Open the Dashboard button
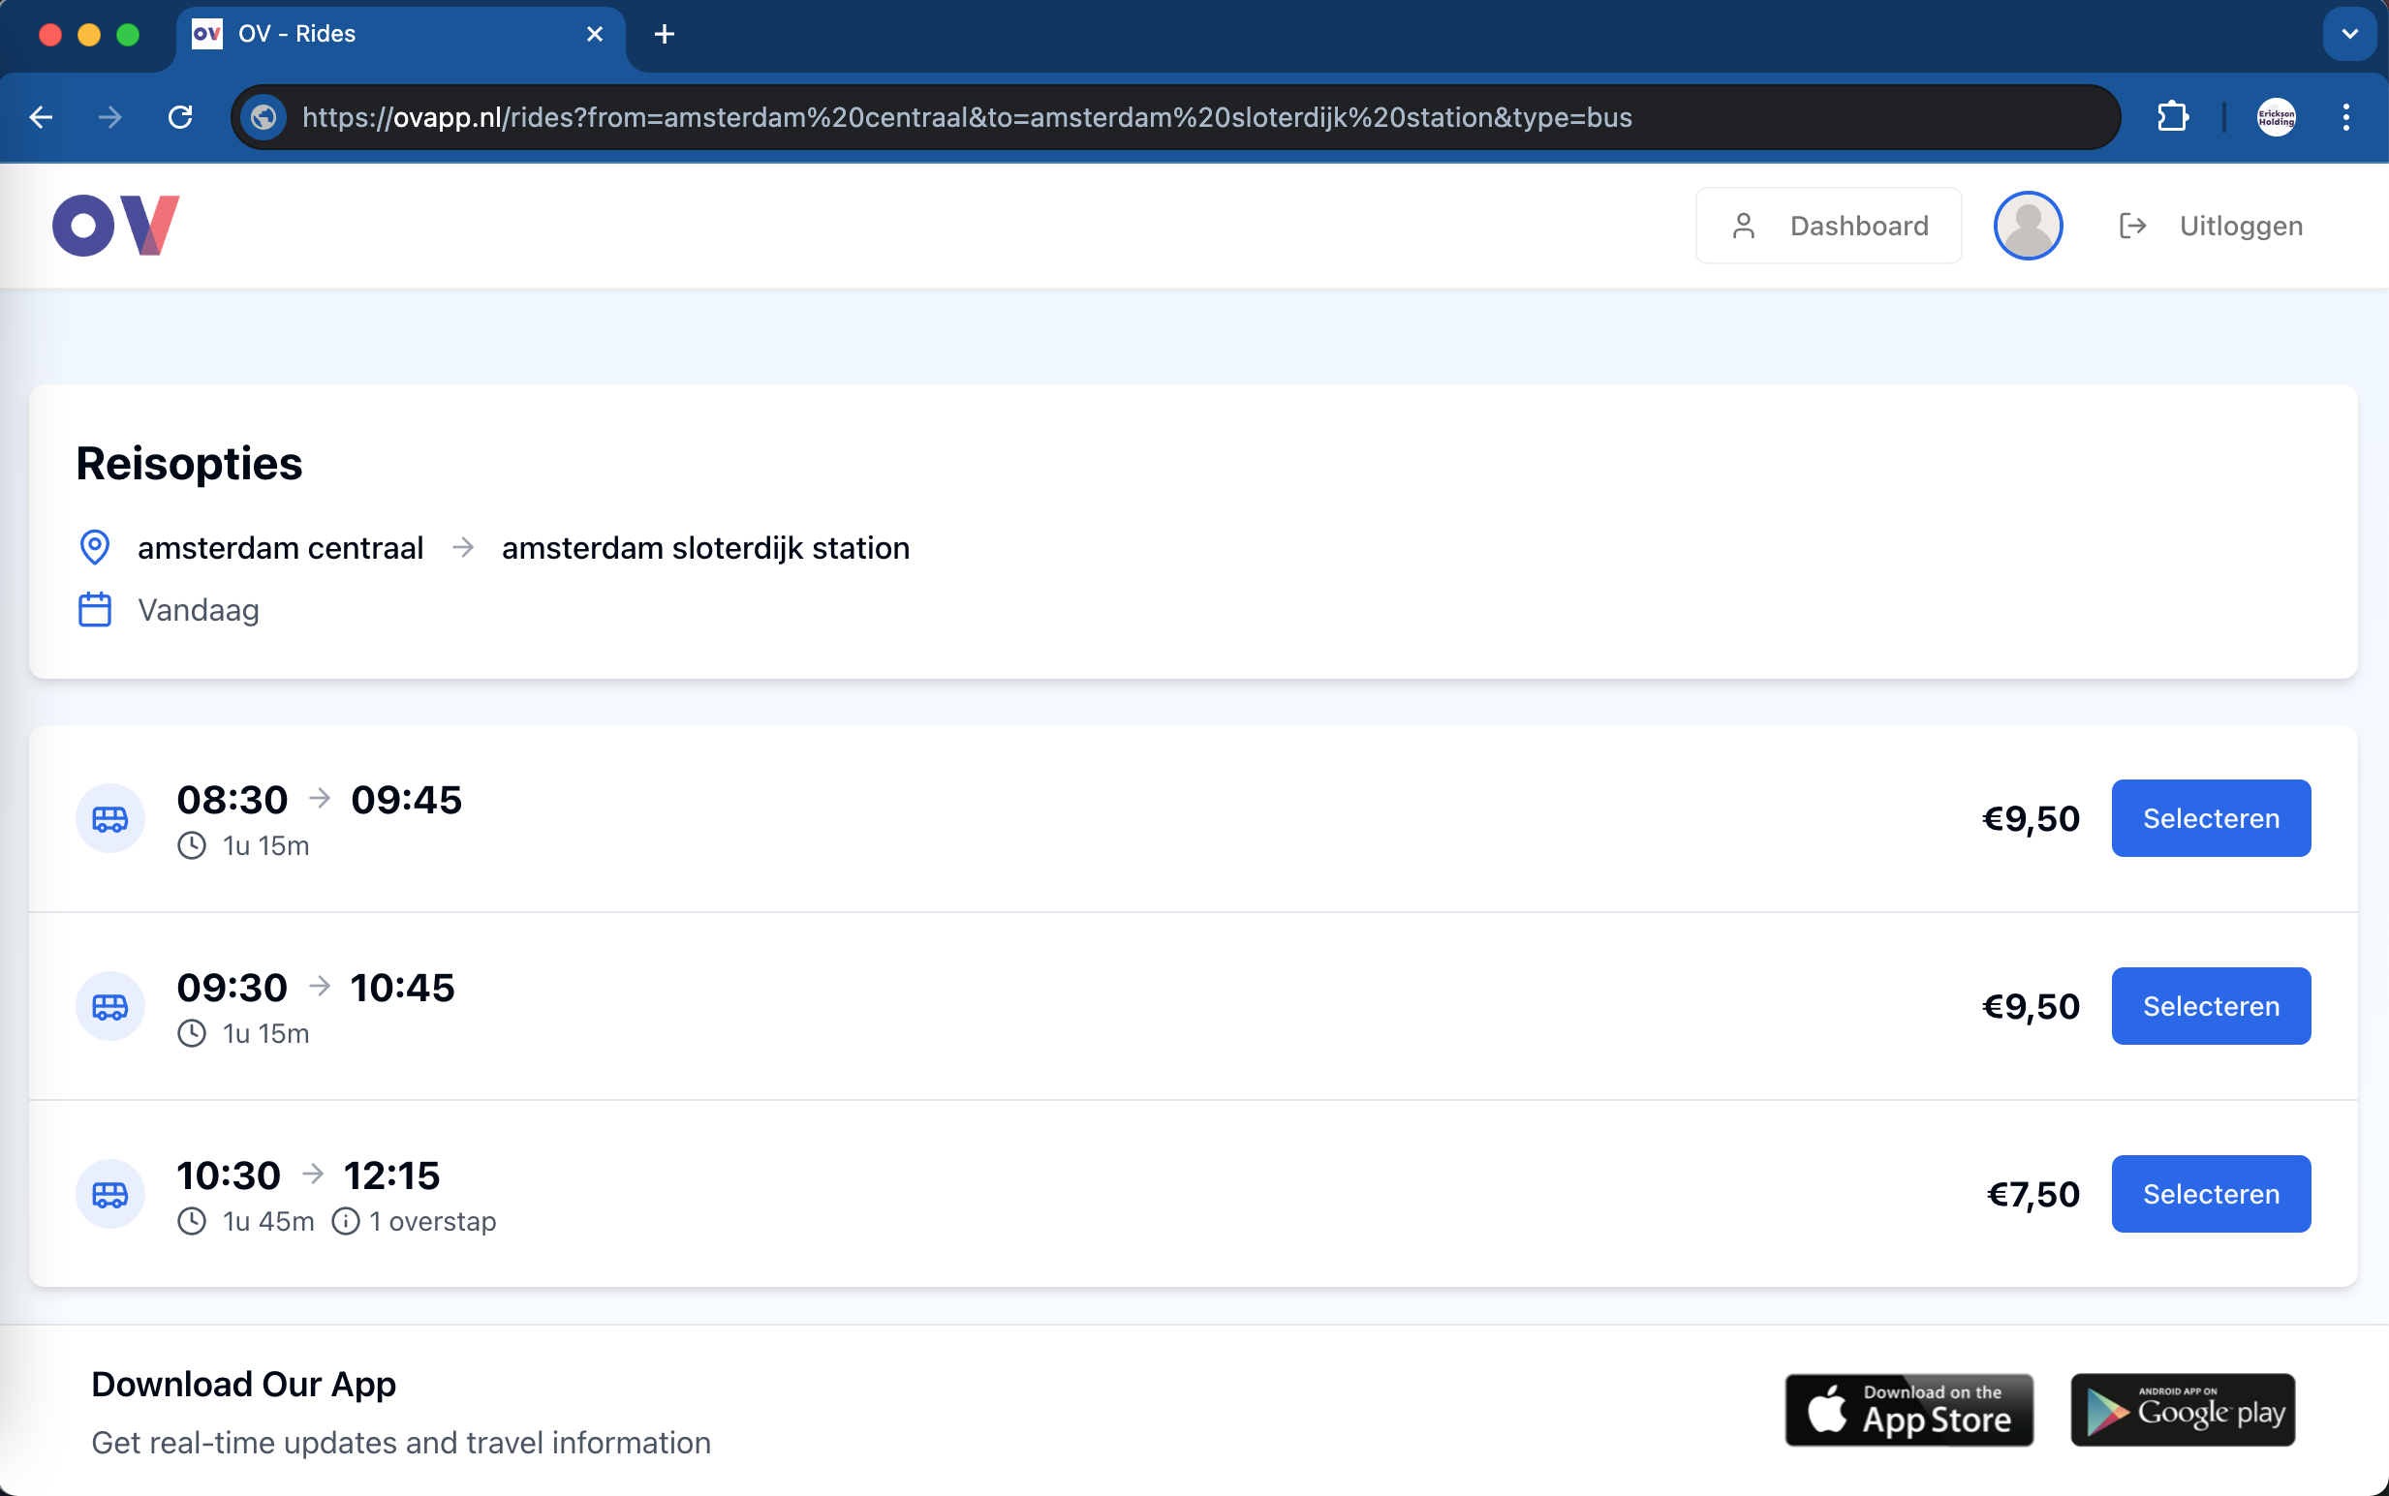Viewport: 2389px width, 1496px height. [1828, 226]
